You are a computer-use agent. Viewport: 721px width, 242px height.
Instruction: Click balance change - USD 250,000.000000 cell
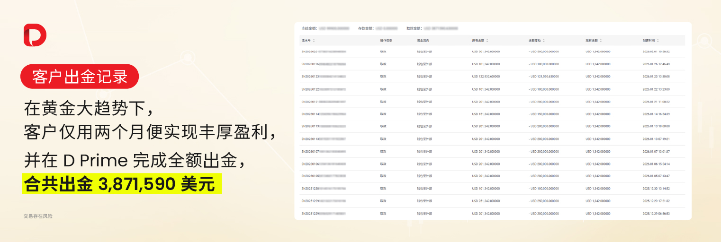[544, 201]
